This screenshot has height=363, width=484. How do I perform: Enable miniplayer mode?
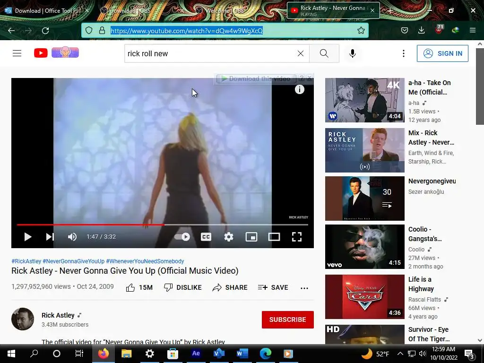pyautogui.click(x=251, y=237)
